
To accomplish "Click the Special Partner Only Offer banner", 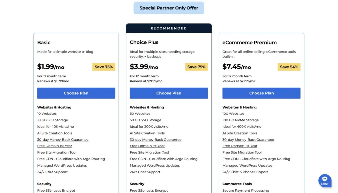I will 169,8.
